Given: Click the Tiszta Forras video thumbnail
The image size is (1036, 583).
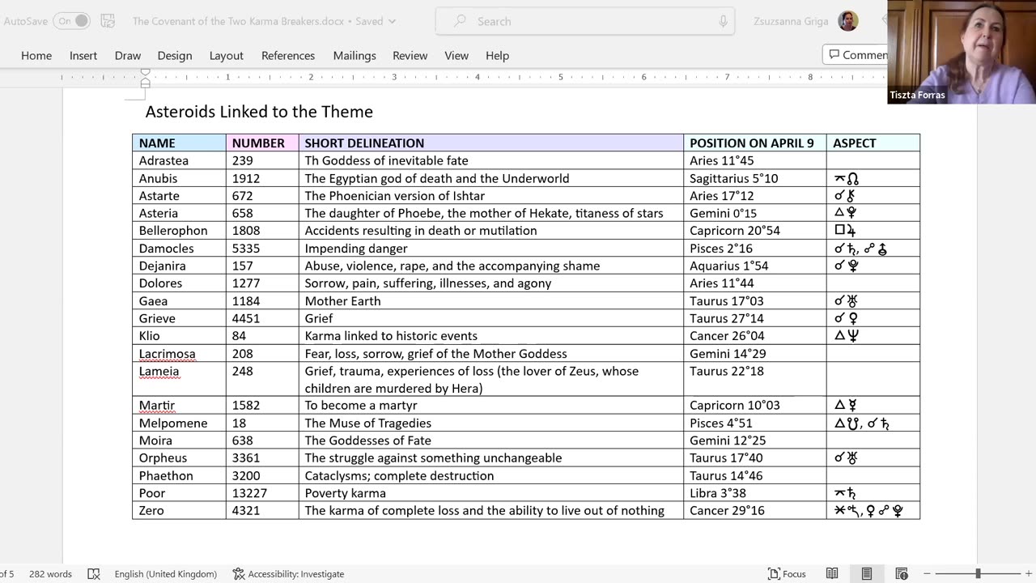Looking at the screenshot, I should [x=962, y=52].
